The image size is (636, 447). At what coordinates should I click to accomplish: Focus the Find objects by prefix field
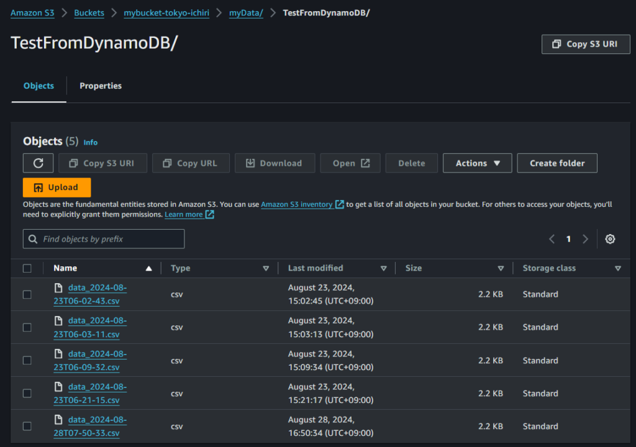click(x=104, y=239)
